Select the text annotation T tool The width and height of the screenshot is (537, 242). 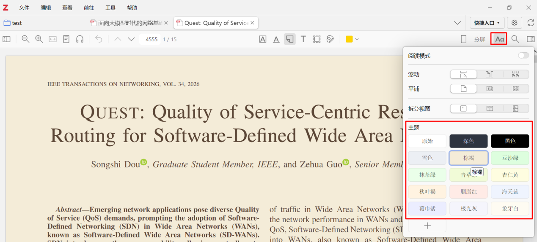[303, 39]
